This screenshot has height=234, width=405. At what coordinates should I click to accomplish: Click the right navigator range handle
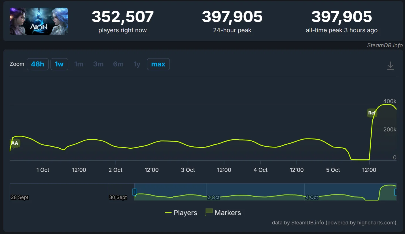[396, 192]
